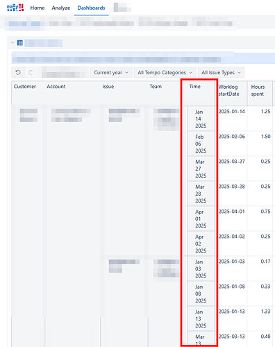Click the Worklog startDate column header
275x347 pixels.
coord(228,90)
